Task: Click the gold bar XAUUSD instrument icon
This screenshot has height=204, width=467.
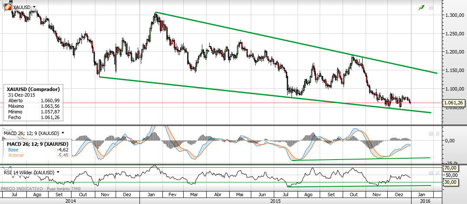Action: (7, 7)
